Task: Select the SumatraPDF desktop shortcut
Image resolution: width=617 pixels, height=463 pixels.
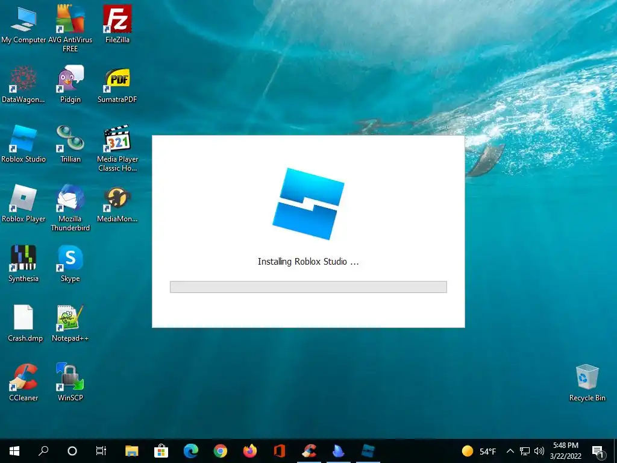Action: point(117,84)
